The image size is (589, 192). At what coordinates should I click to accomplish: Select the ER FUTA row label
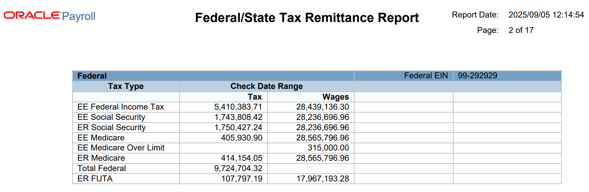(x=95, y=179)
